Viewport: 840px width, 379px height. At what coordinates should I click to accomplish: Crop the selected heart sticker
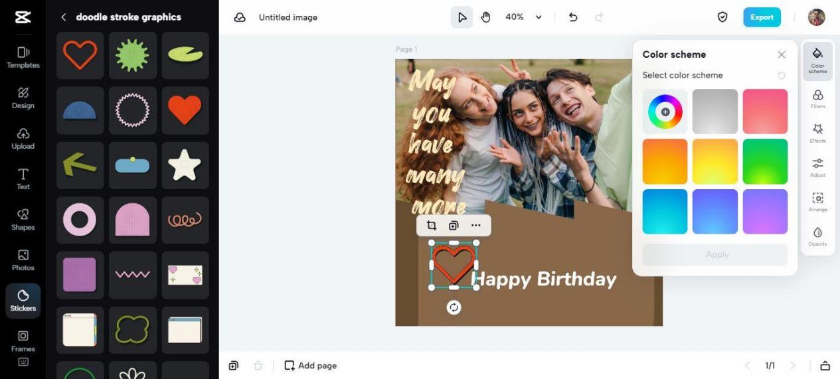point(432,226)
